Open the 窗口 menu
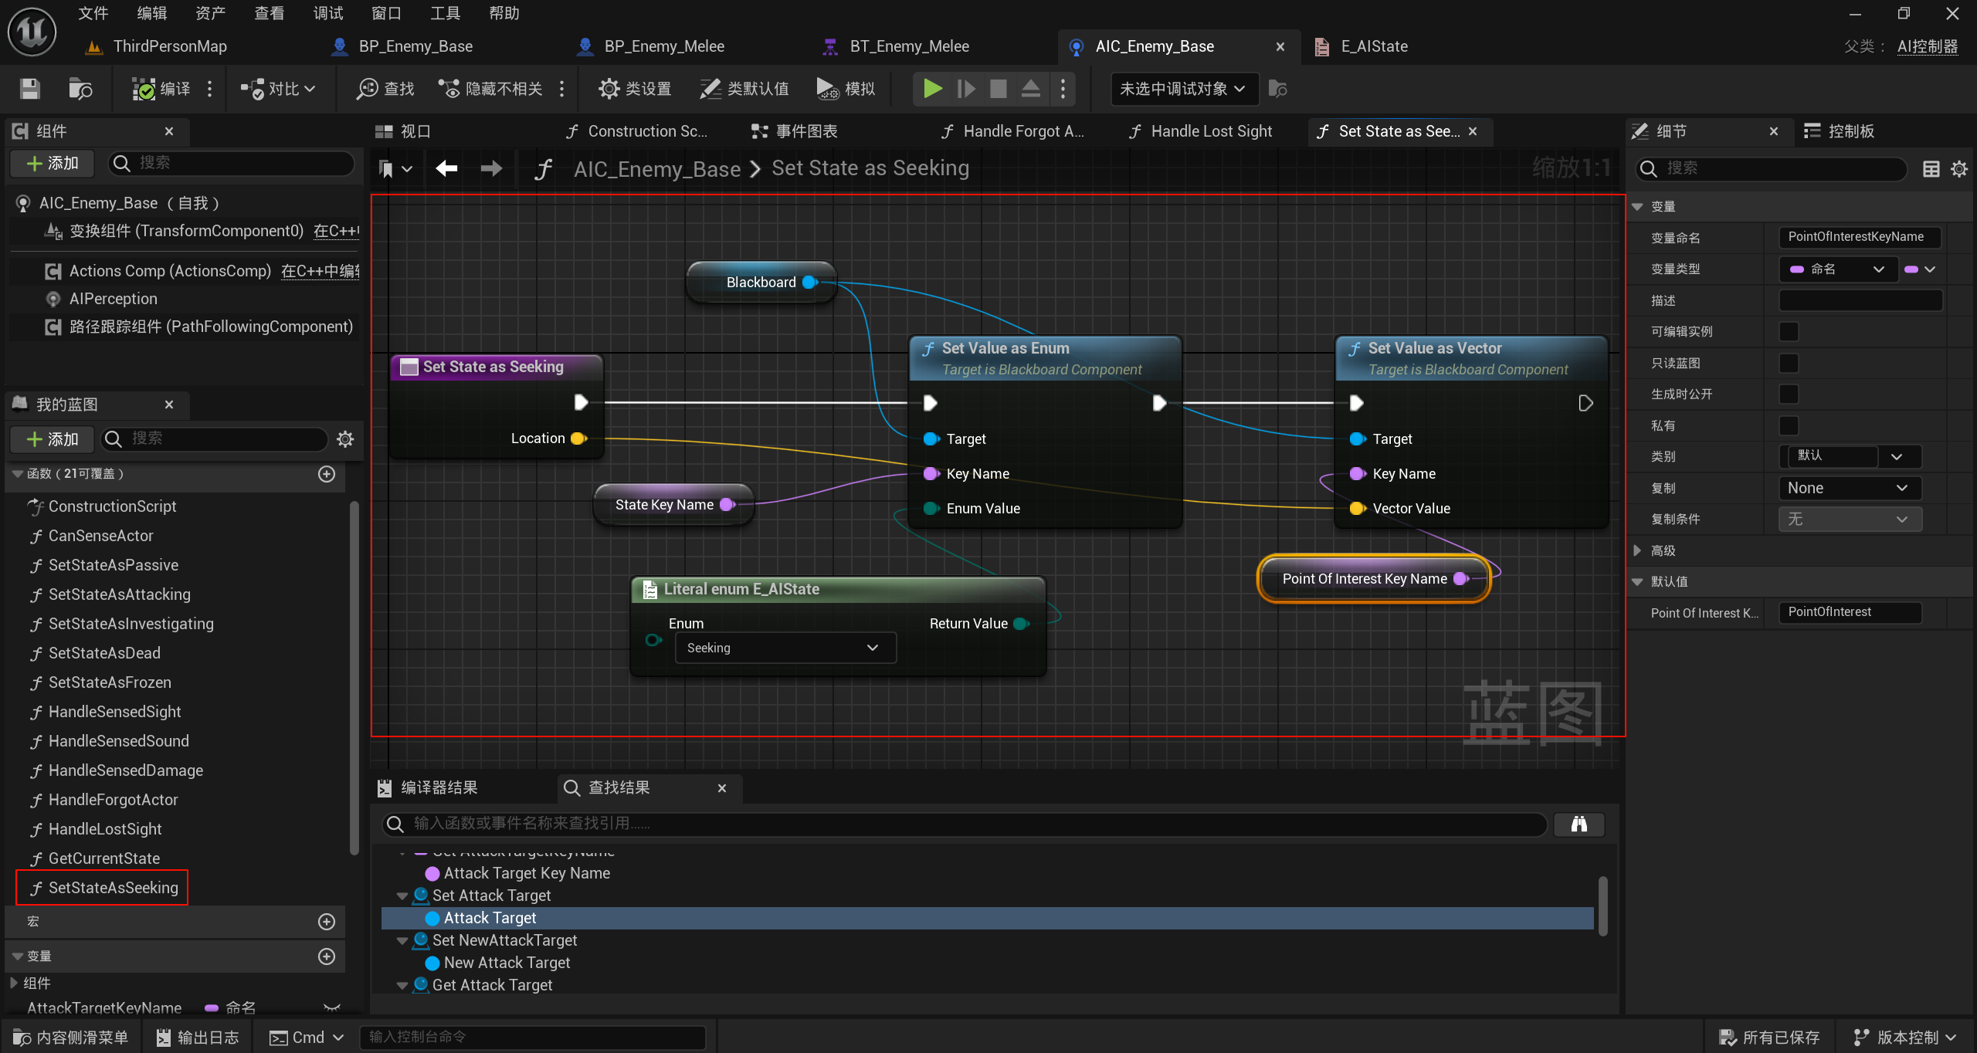This screenshot has width=1977, height=1053. pos(386,13)
